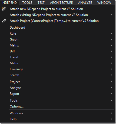Open the TEST menu in menu bar
Viewport: 116px width, 124px height.
click(41, 3)
